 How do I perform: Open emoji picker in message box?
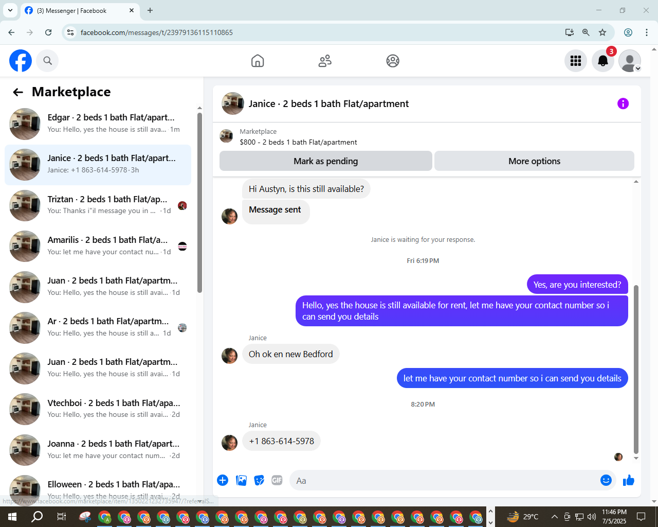coord(606,480)
